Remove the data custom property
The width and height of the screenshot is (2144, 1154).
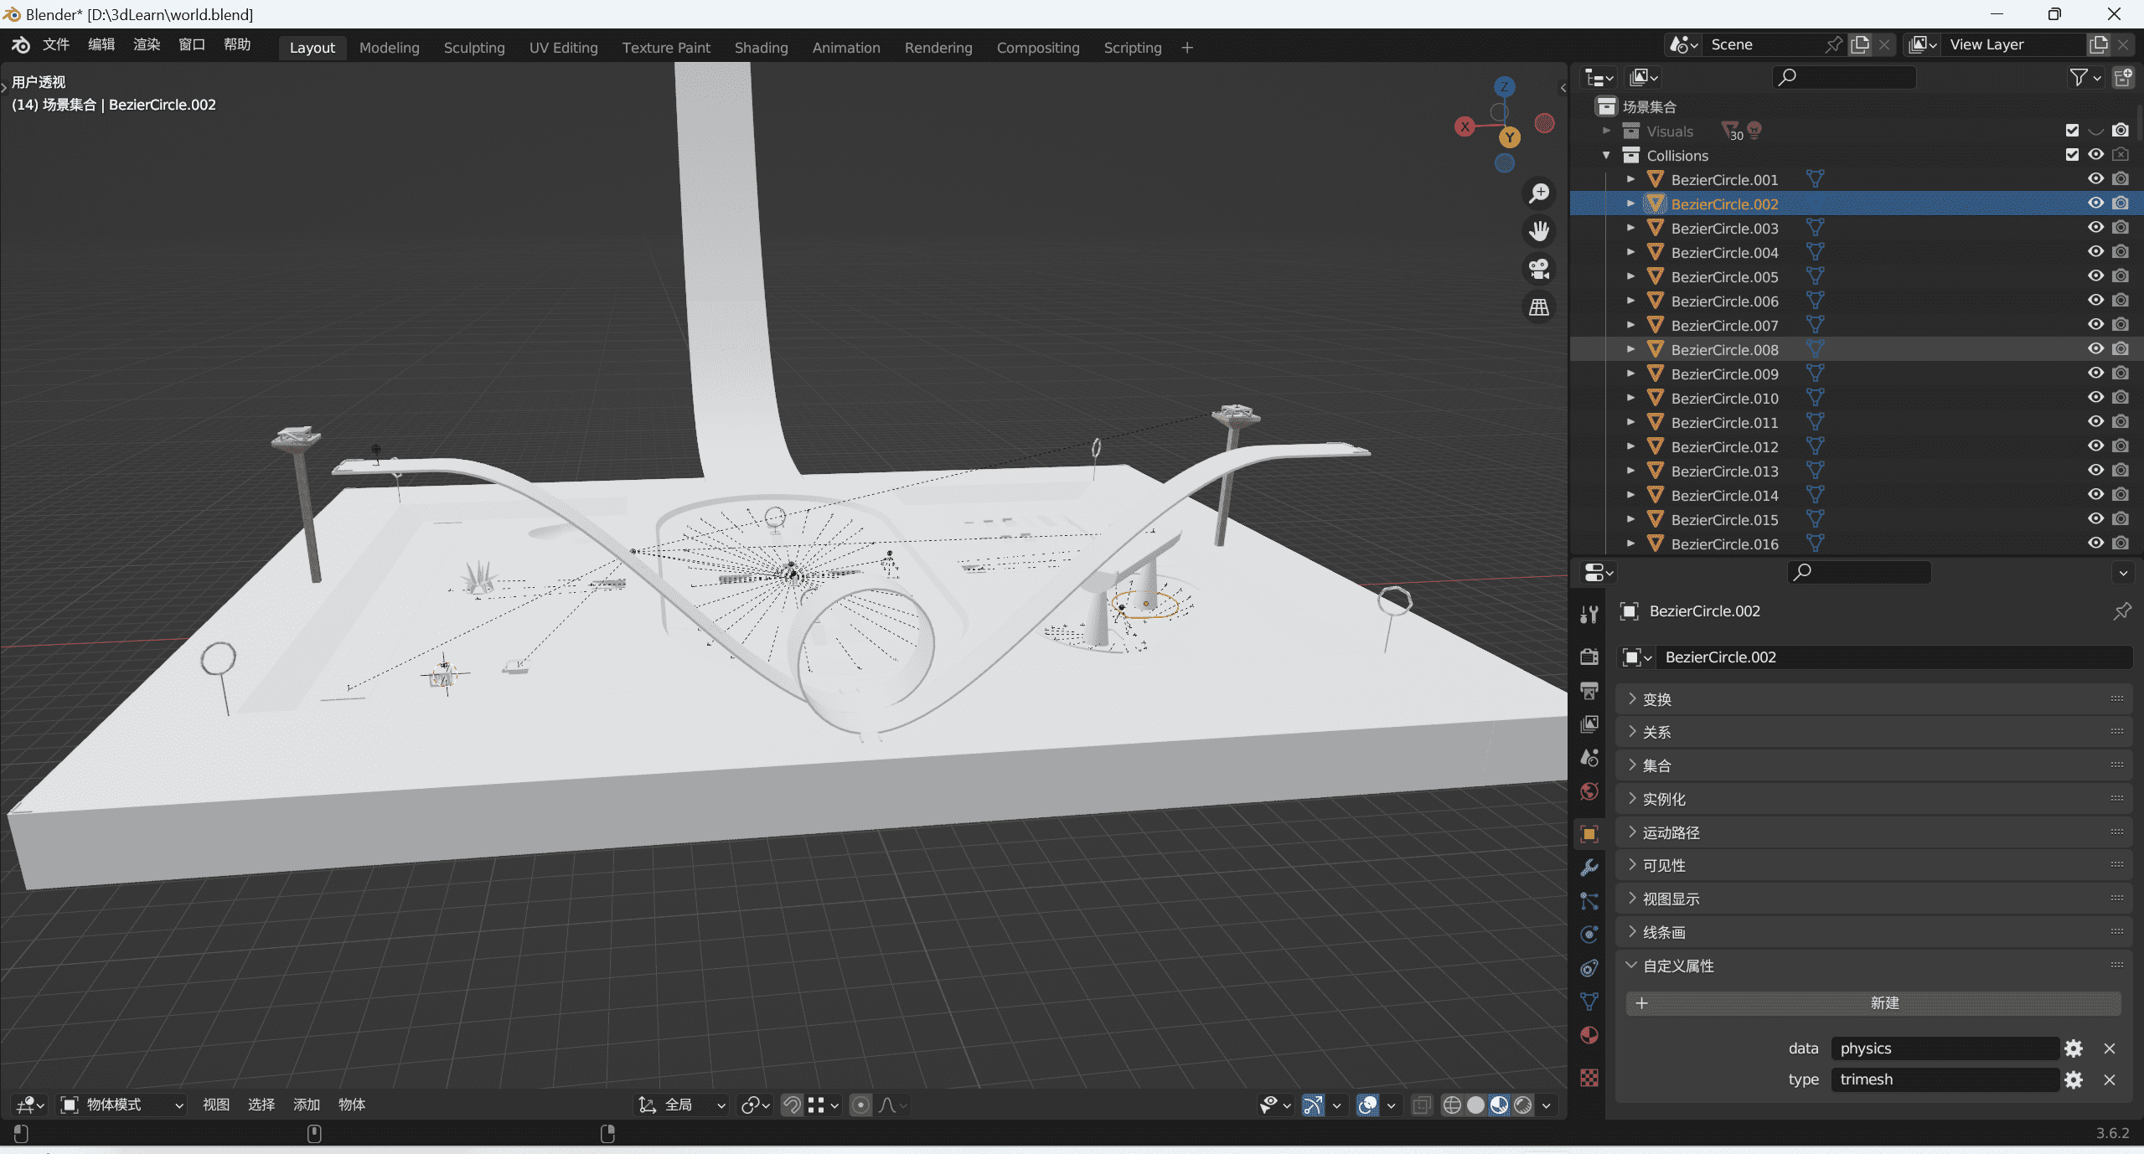coord(2110,1048)
